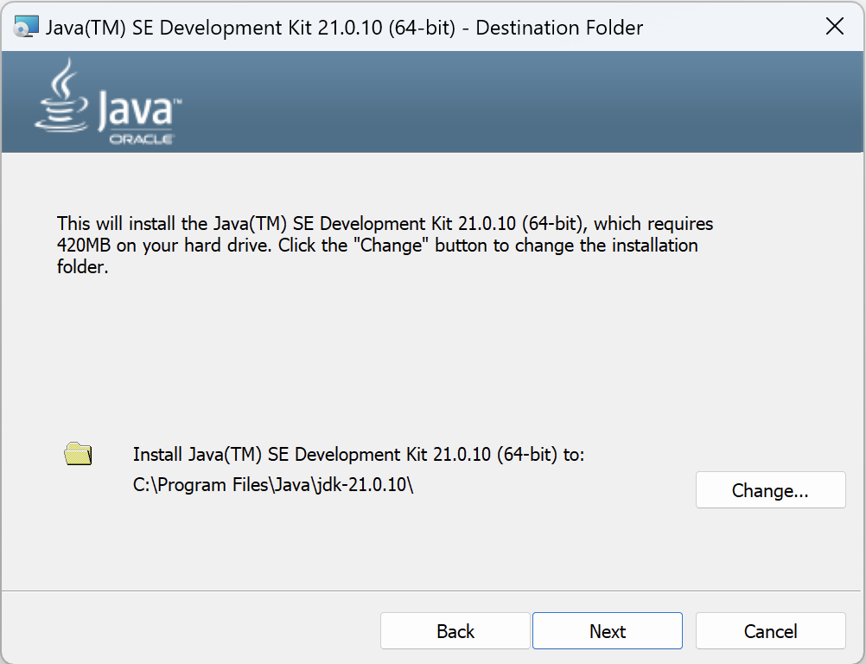The image size is (866, 664).
Task: Click the yellow folder icon beside the path
Action: (78, 452)
